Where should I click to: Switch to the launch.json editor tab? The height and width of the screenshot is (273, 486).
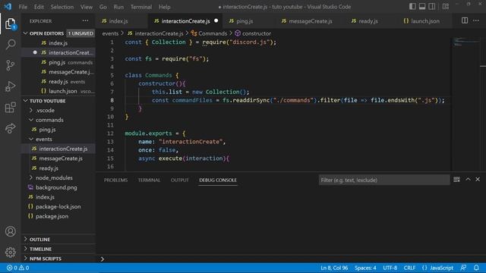[x=424, y=21]
